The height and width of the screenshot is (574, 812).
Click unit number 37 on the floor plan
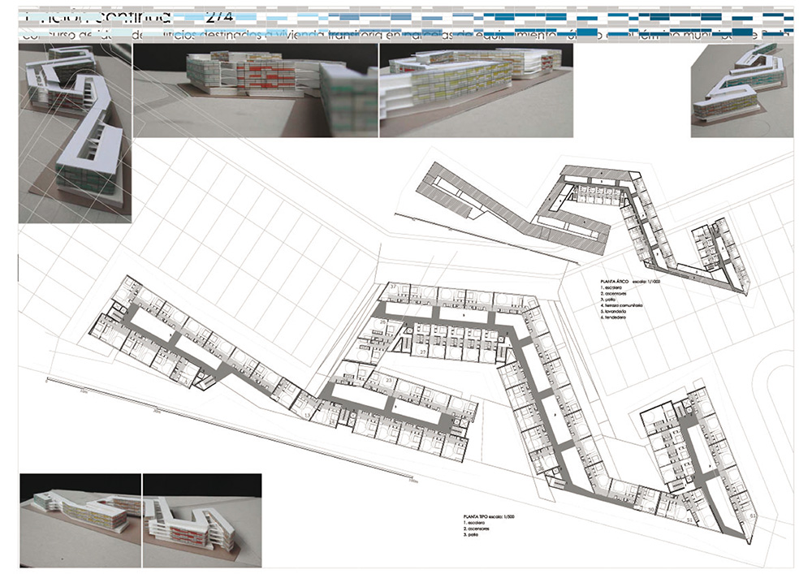pyautogui.click(x=392, y=288)
